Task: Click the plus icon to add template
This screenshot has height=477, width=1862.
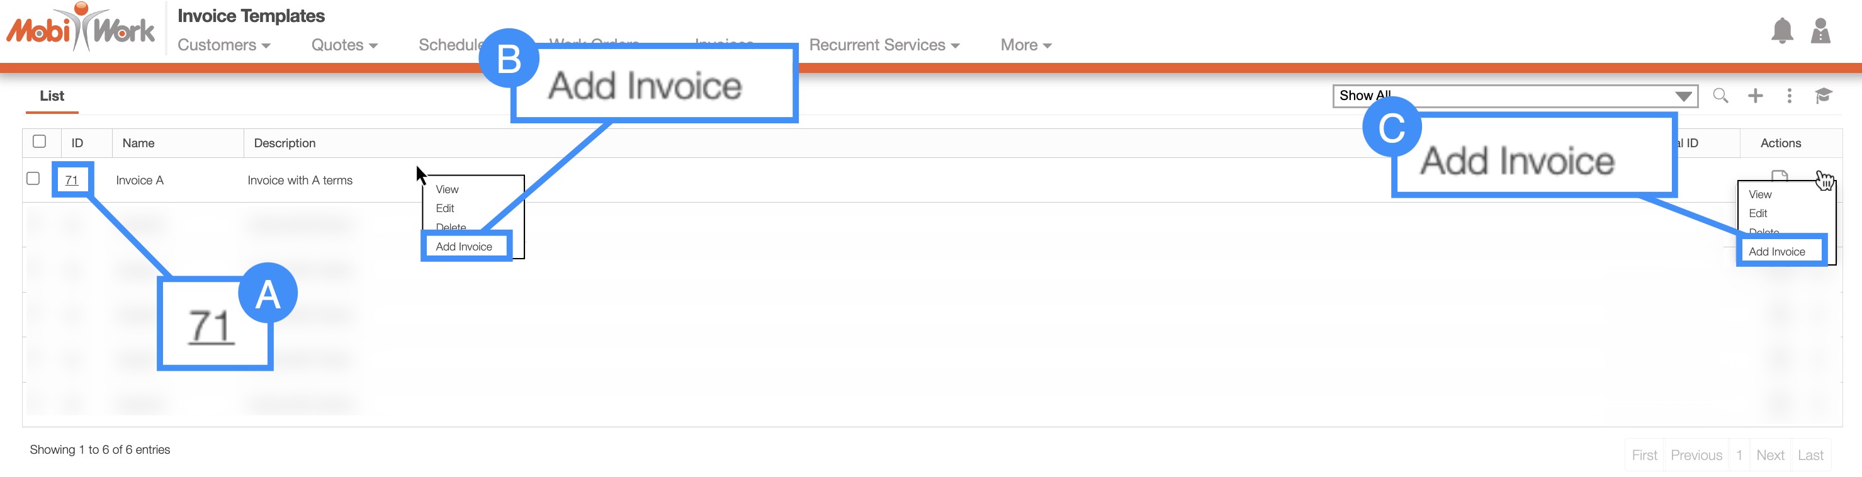Action: tap(1755, 96)
